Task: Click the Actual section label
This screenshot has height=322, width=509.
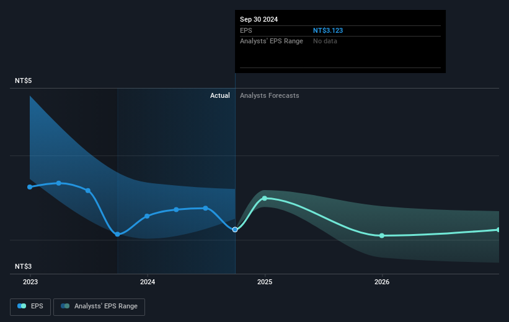Action: pos(219,95)
